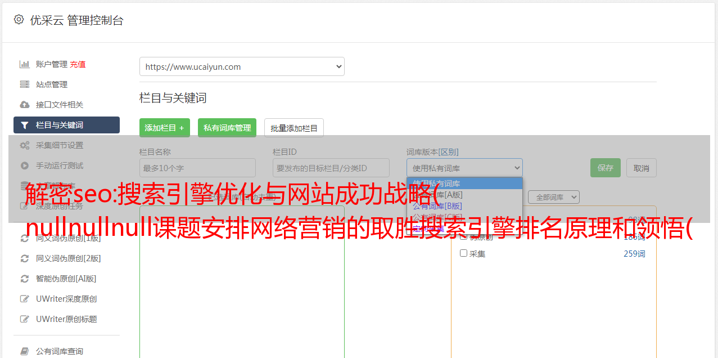Open the 接口文件相关 menu label
Screen dimensions: 718x358
coord(60,105)
